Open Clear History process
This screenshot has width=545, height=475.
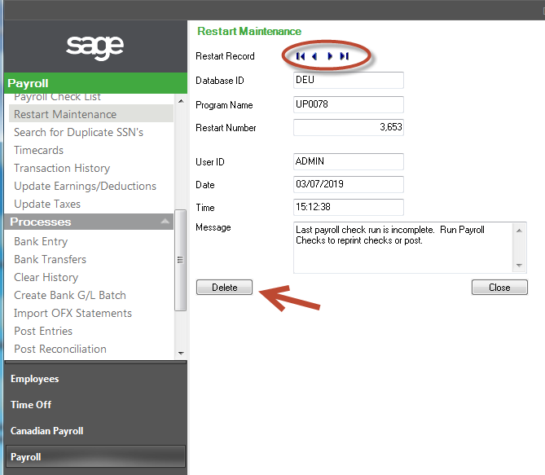click(46, 278)
